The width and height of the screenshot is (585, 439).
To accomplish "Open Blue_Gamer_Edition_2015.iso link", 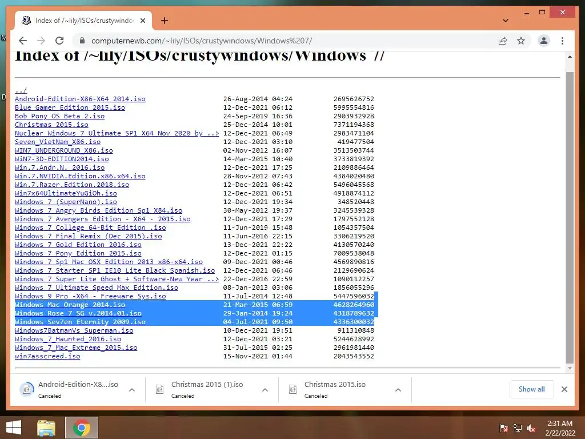I will [x=70, y=107].
